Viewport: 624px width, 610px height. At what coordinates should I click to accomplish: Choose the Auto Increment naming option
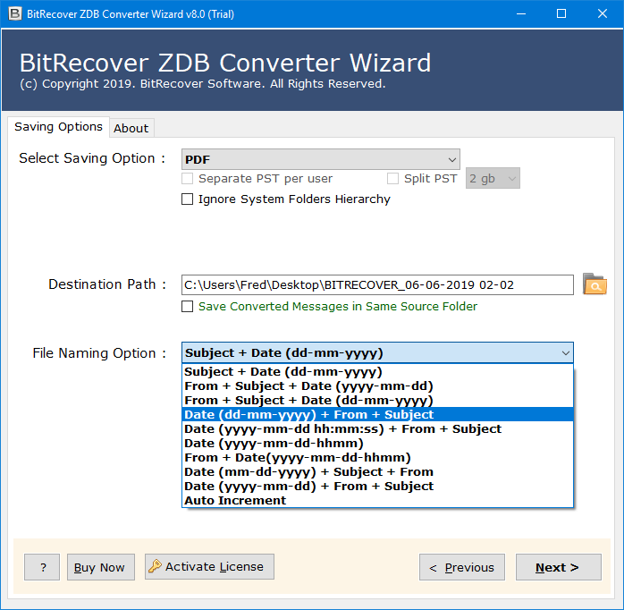tap(377, 500)
